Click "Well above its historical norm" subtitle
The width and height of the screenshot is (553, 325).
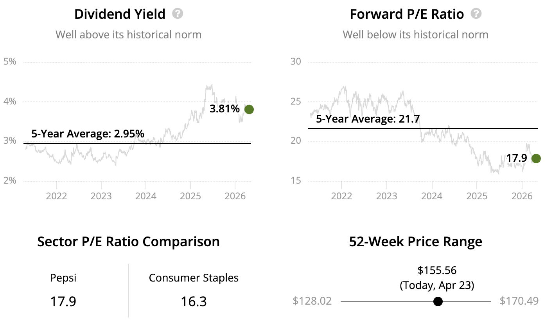[x=128, y=34]
